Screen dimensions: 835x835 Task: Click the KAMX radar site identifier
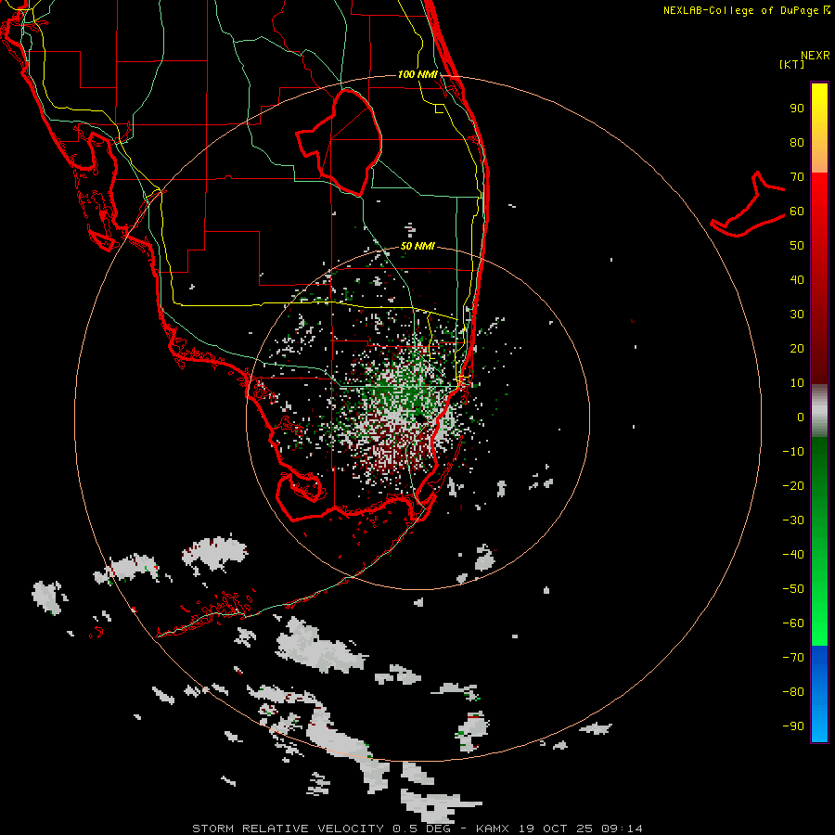coord(493,829)
